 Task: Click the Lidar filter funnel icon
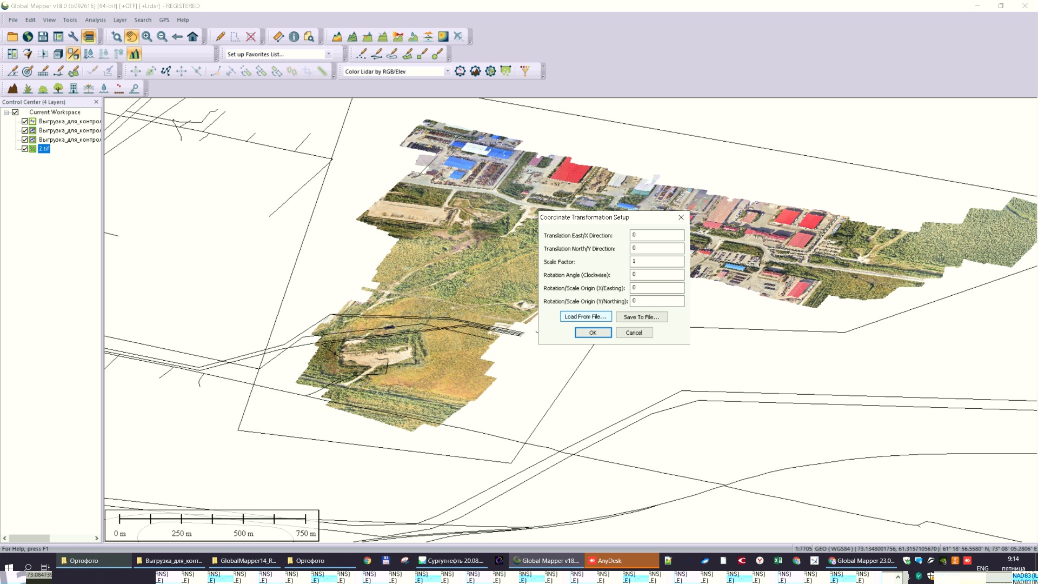524,71
